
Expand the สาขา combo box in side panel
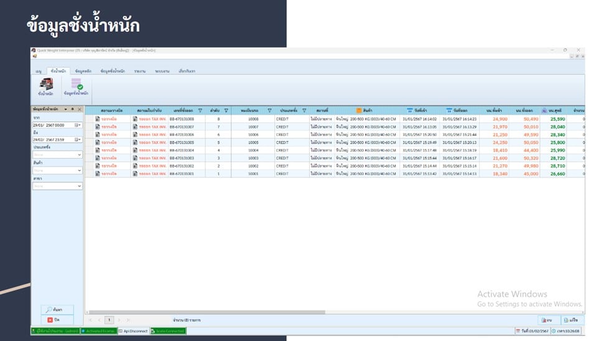[x=79, y=186]
